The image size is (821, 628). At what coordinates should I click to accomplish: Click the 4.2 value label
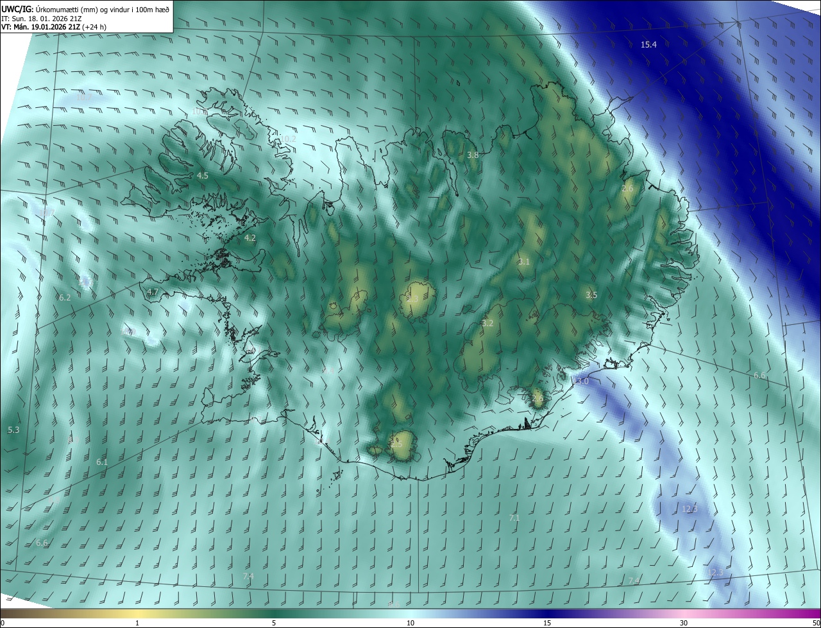pyautogui.click(x=250, y=238)
